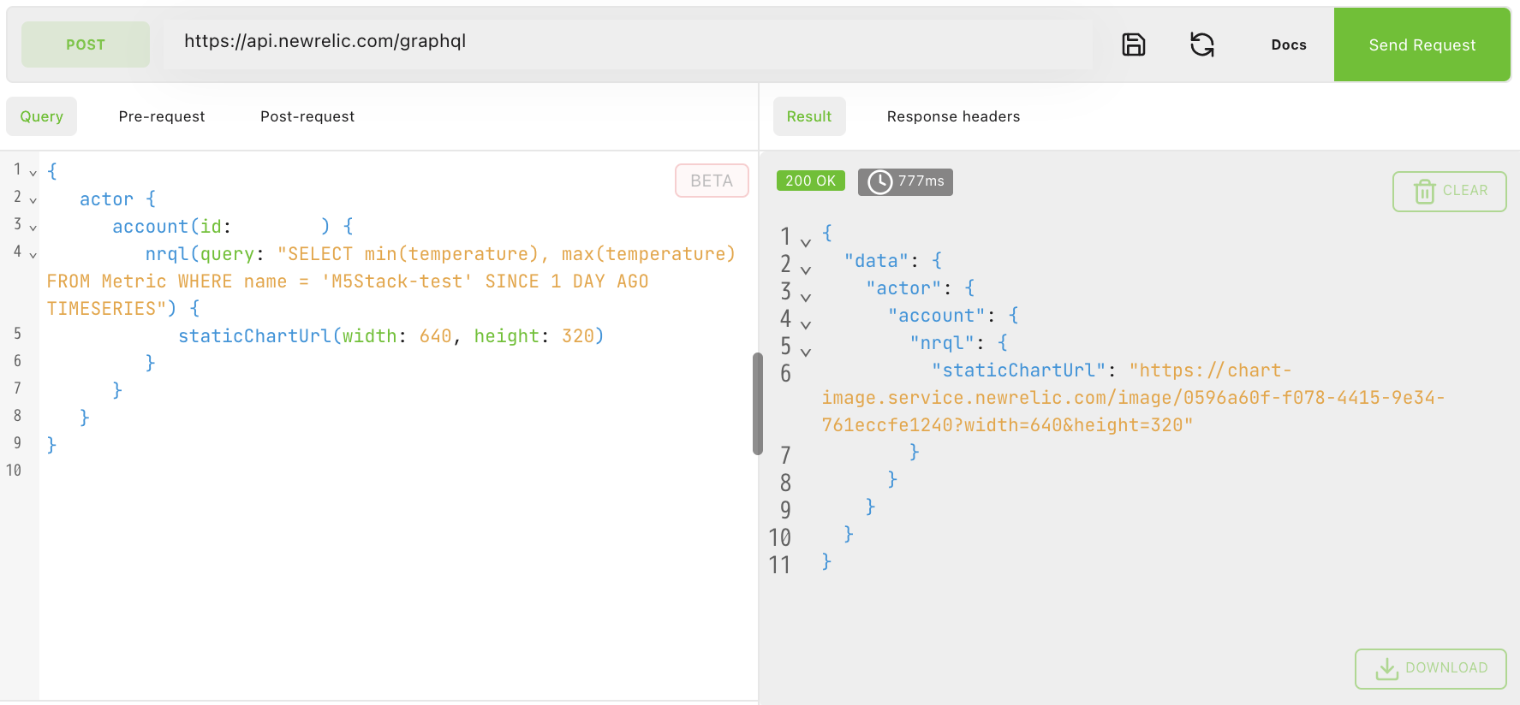Fold the "actor" node in result JSON
The image size is (1520, 705).
coord(806,298)
